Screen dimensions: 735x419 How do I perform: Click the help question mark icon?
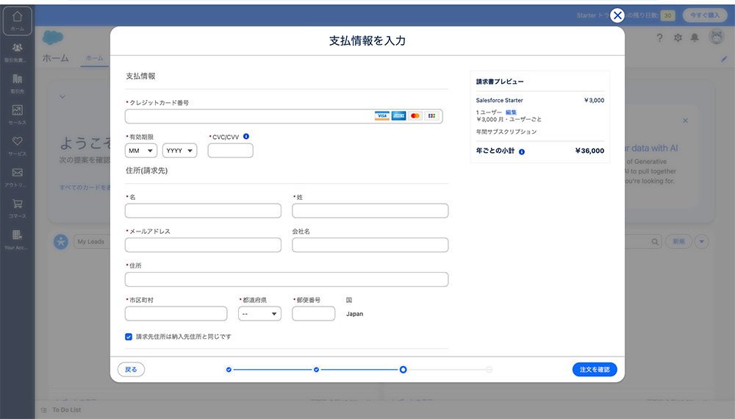[660, 38]
